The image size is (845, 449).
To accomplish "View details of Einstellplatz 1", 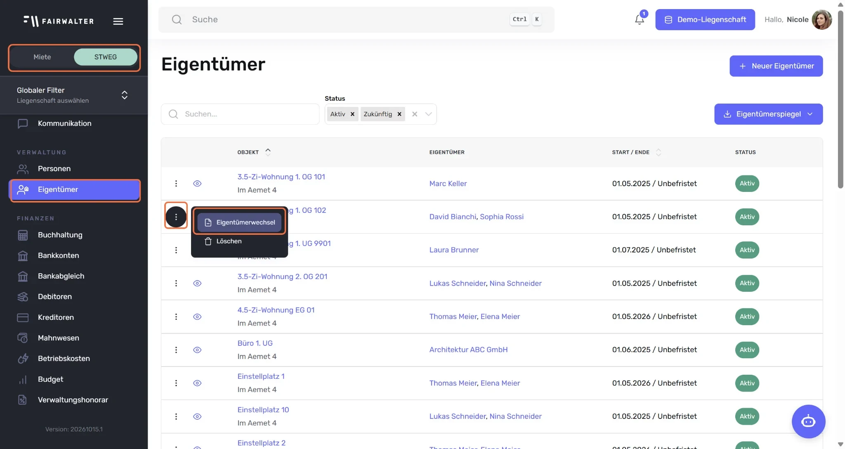I will tap(197, 383).
